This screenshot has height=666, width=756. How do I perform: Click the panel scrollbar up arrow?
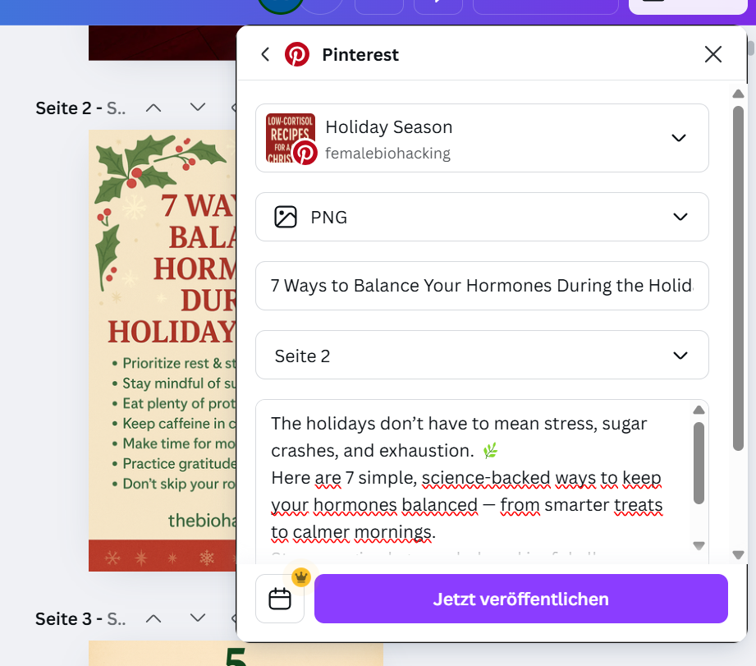point(738,94)
